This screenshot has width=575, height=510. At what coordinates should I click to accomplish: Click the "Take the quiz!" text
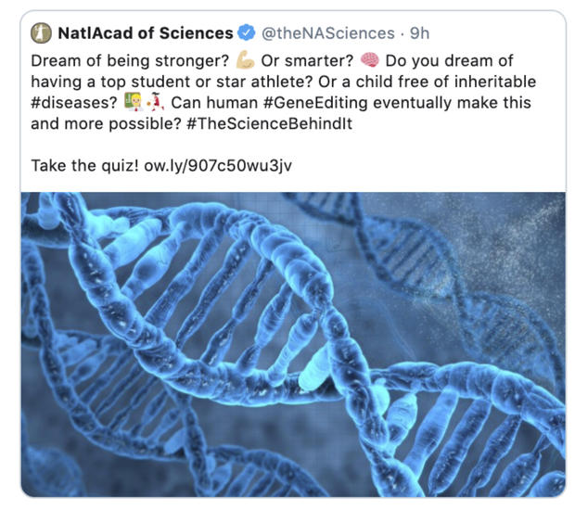(x=85, y=165)
